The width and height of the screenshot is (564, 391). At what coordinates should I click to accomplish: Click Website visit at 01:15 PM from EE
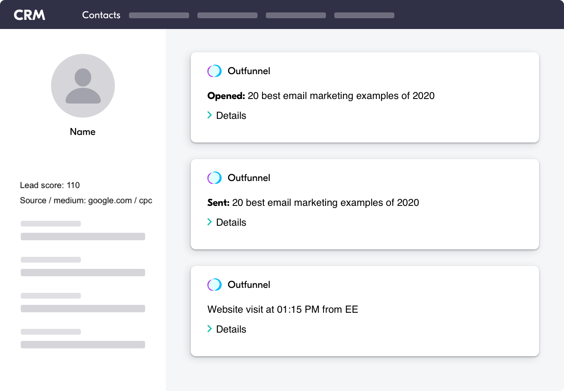pyautogui.click(x=283, y=309)
